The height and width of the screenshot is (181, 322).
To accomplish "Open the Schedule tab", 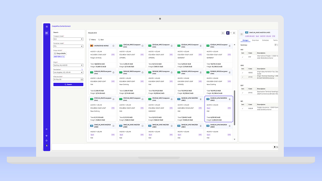I will pos(266,40).
